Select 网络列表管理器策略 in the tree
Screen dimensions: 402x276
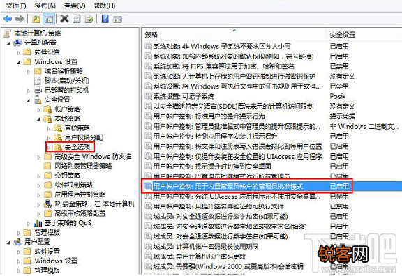83,166
